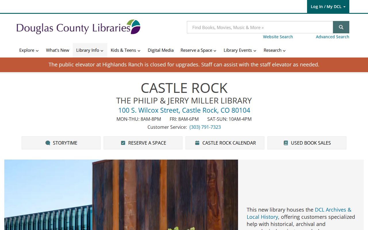Click the SAT-SUN: 10AM-4PM hours text
Screen dimensions: 368x230
click(229, 119)
